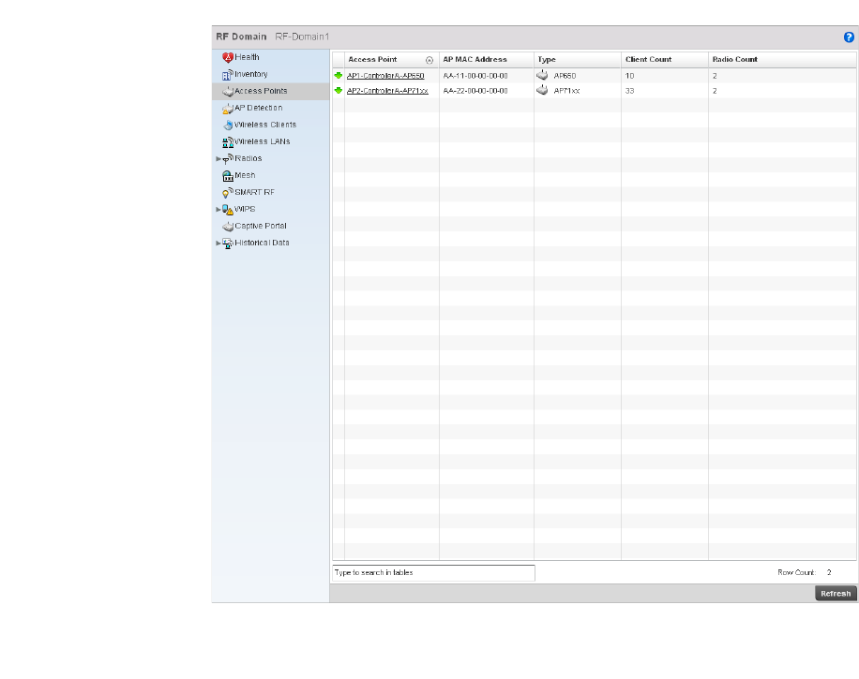Toggle sort arrow on Access Point column
The height and width of the screenshot is (679, 859).
point(429,60)
